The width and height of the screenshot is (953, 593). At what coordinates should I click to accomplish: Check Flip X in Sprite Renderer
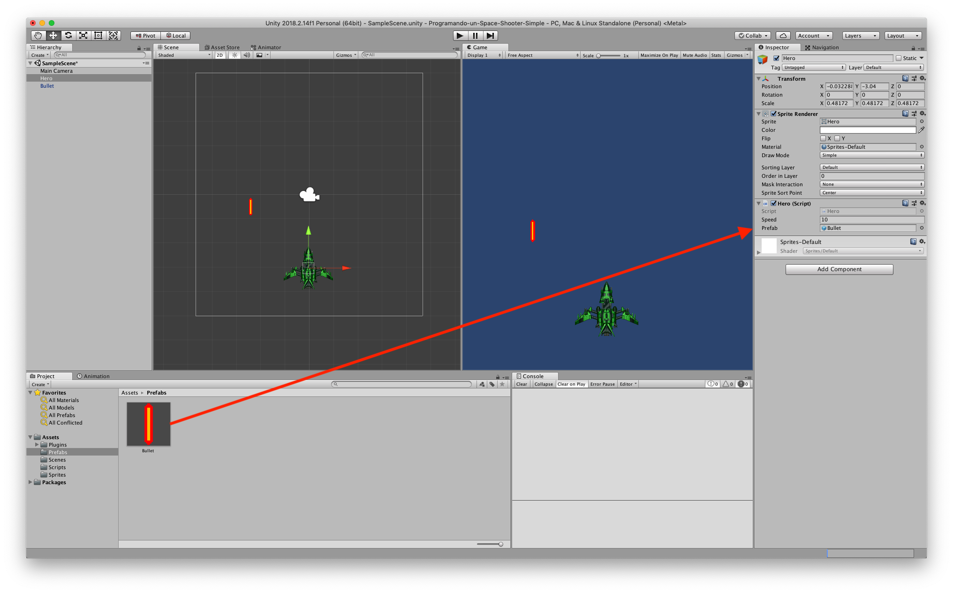click(x=823, y=138)
